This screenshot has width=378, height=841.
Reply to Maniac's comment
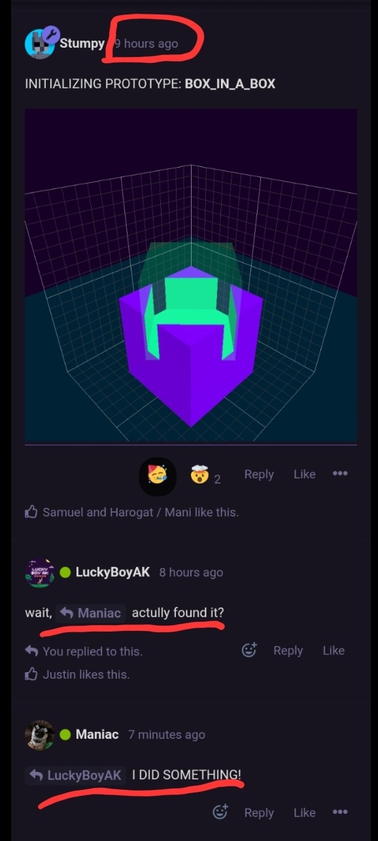(x=259, y=812)
